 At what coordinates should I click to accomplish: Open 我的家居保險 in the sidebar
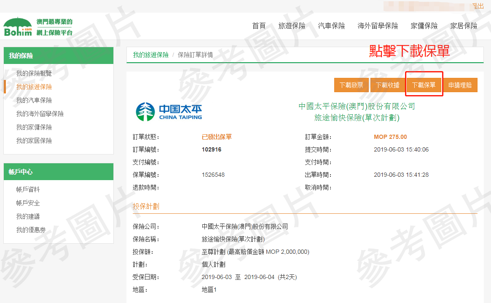point(34,141)
